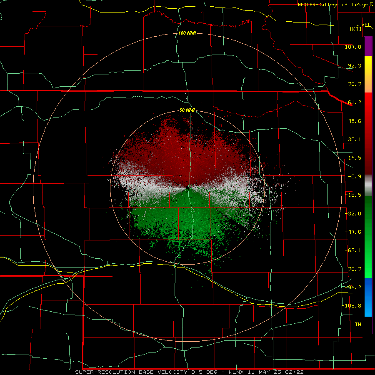Click the TH label on the legend
The height and width of the screenshot is (375, 375).
click(358, 325)
